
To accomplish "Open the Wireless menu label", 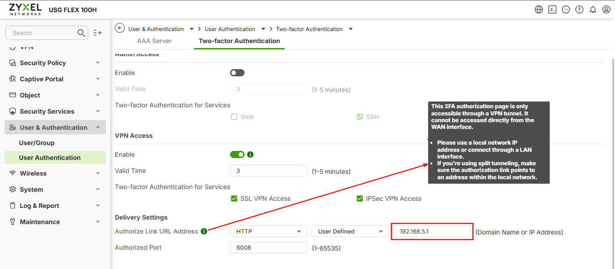I will (33, 173).
